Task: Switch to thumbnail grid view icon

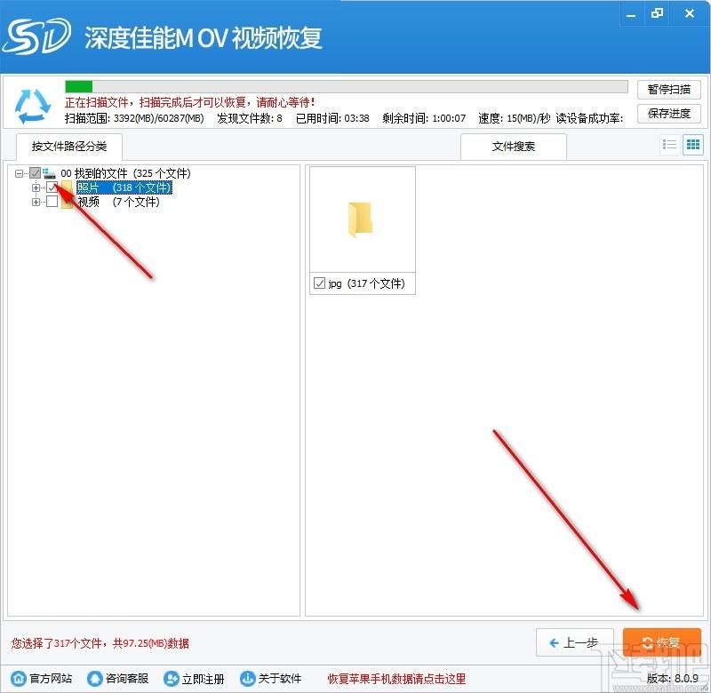Action: (x=693, y=145)
